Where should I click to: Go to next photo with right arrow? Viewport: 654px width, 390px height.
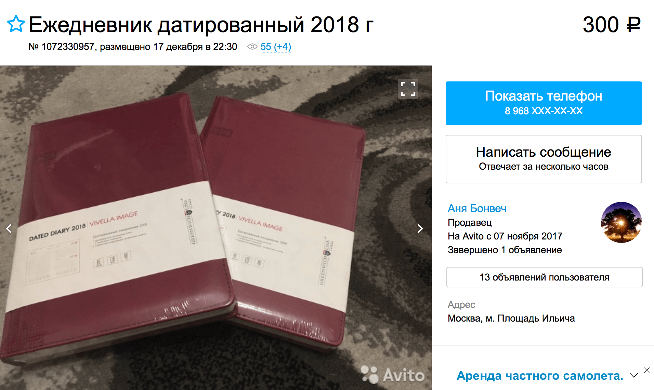click(420, 228)
